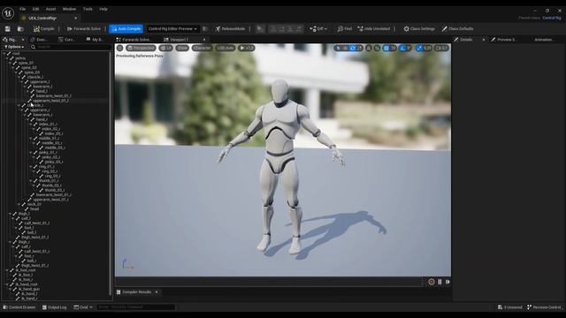Open the Help menu
The height and width of the screenshot is (318, 566).
(x=103, y=9)
